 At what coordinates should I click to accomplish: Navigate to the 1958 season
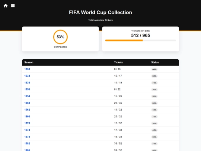[27, 103]
